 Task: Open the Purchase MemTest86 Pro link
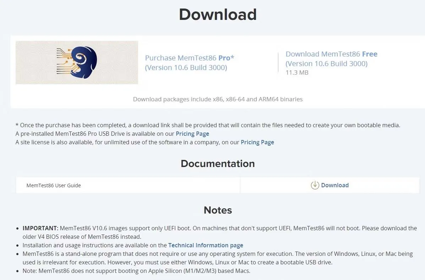coord(190,58)
